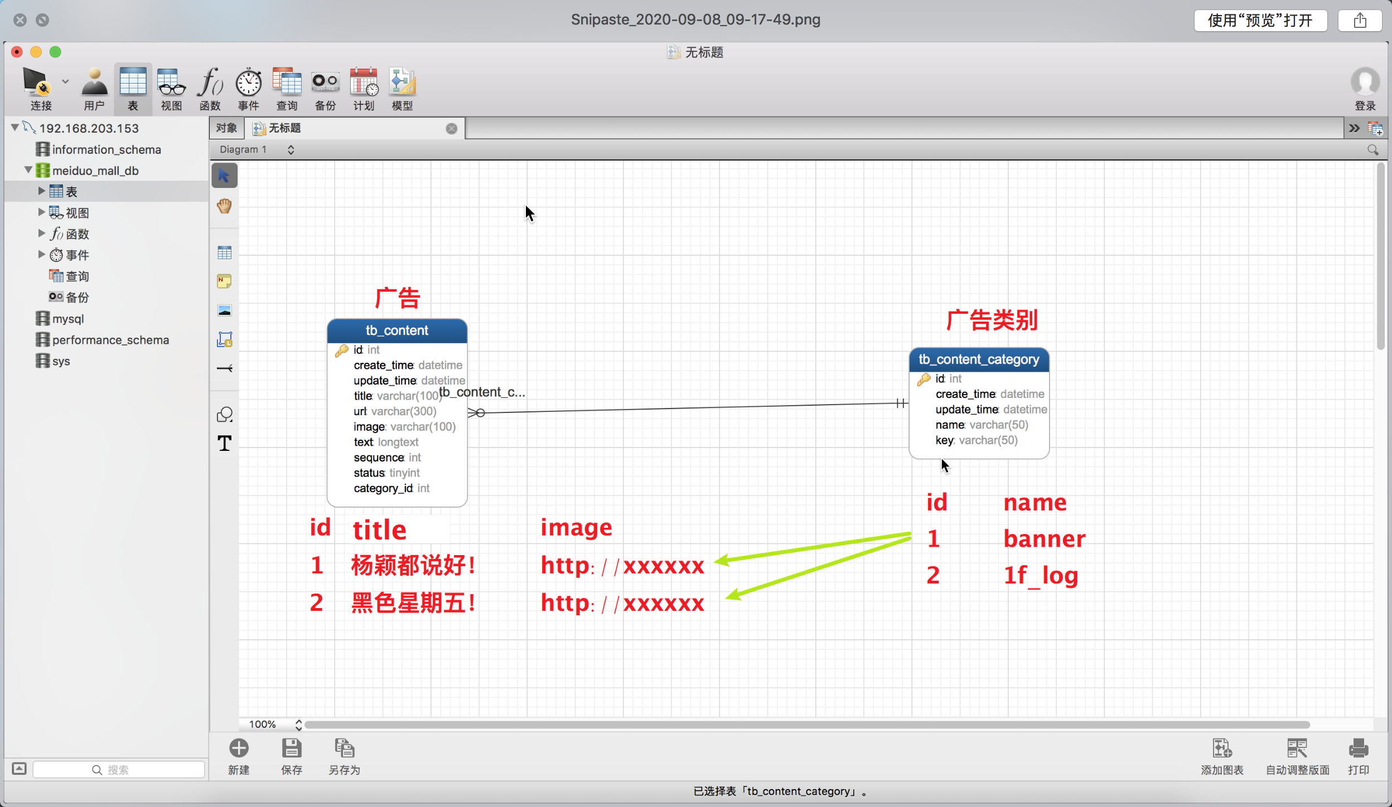
Task: Select the image tool in palette
Action: point(224,310)
